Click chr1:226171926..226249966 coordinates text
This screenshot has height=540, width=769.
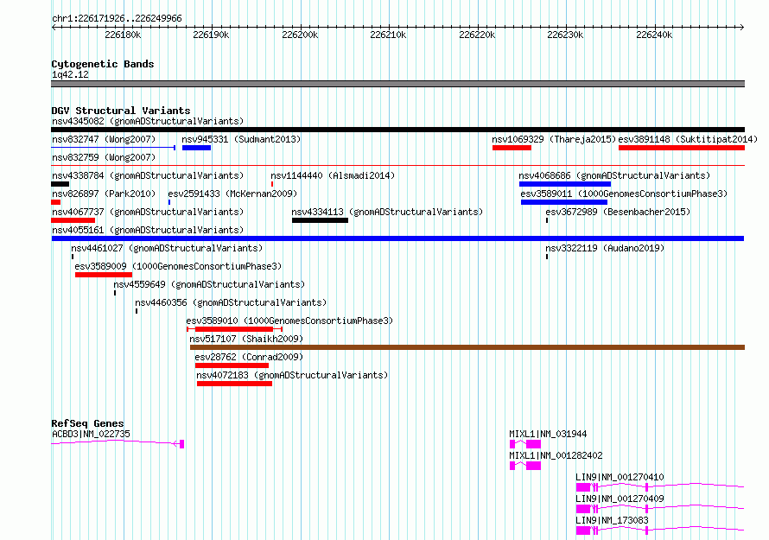pyautogui.click(x=117, y=19)
